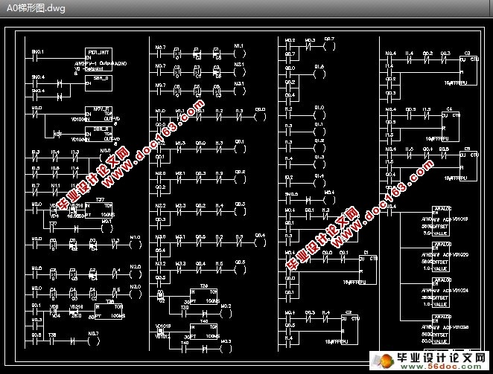Select the C2 CTU counter block

pos(350,330)
